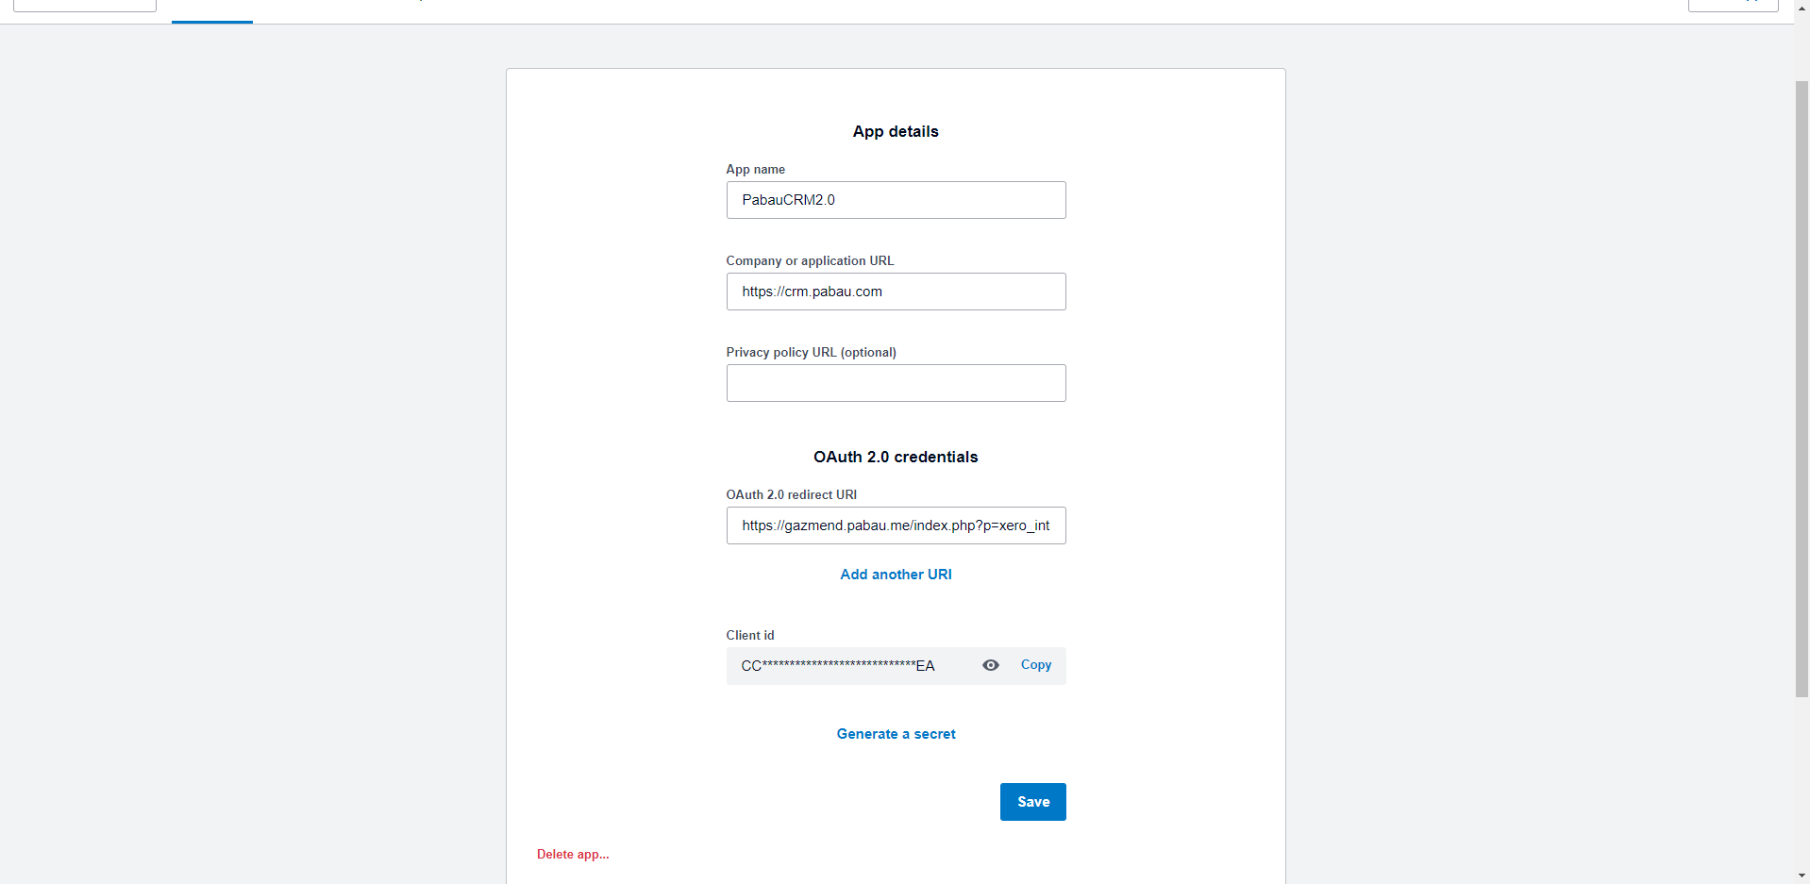Click into the Company or application URL field
The image size is (1810, 884).
[896, 292]
